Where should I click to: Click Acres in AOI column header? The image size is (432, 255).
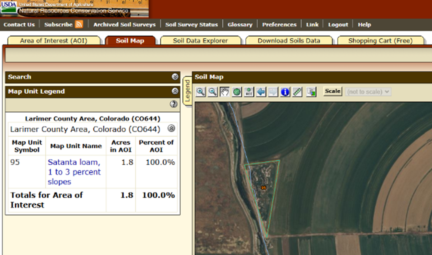point(121,146)
